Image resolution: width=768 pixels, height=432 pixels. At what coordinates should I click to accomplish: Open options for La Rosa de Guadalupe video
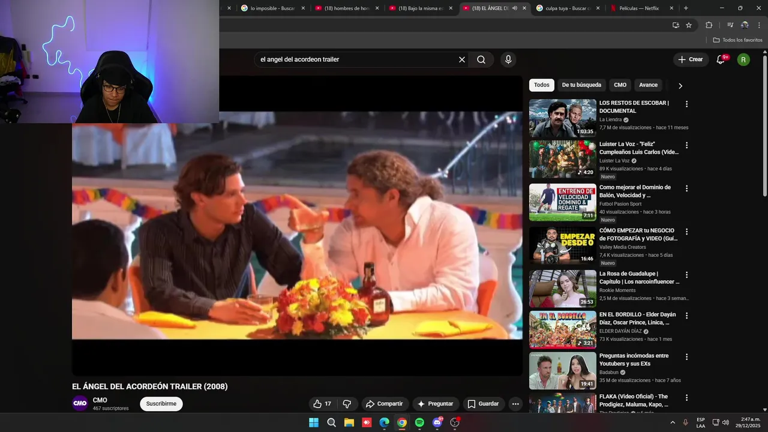tap(686, 275)
